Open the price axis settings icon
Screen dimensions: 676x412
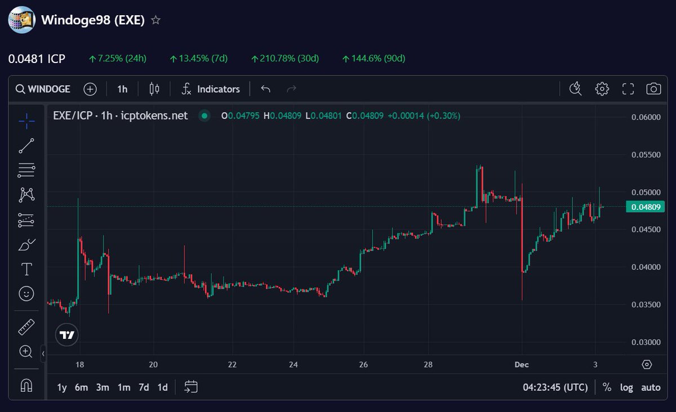pos(647,364)
